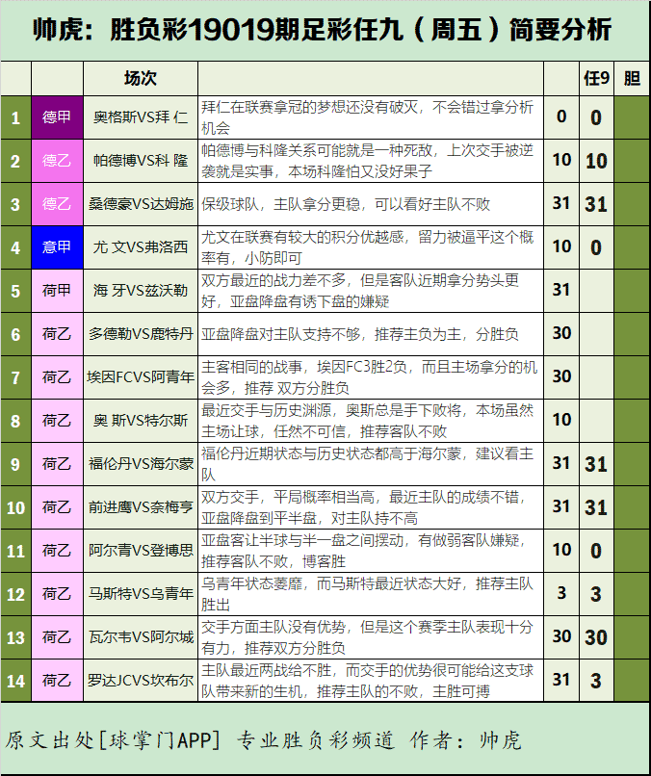Click match "福伦丹VS海尔蒙"
Screen dimensions: 651x776
(x=141, y=464)
